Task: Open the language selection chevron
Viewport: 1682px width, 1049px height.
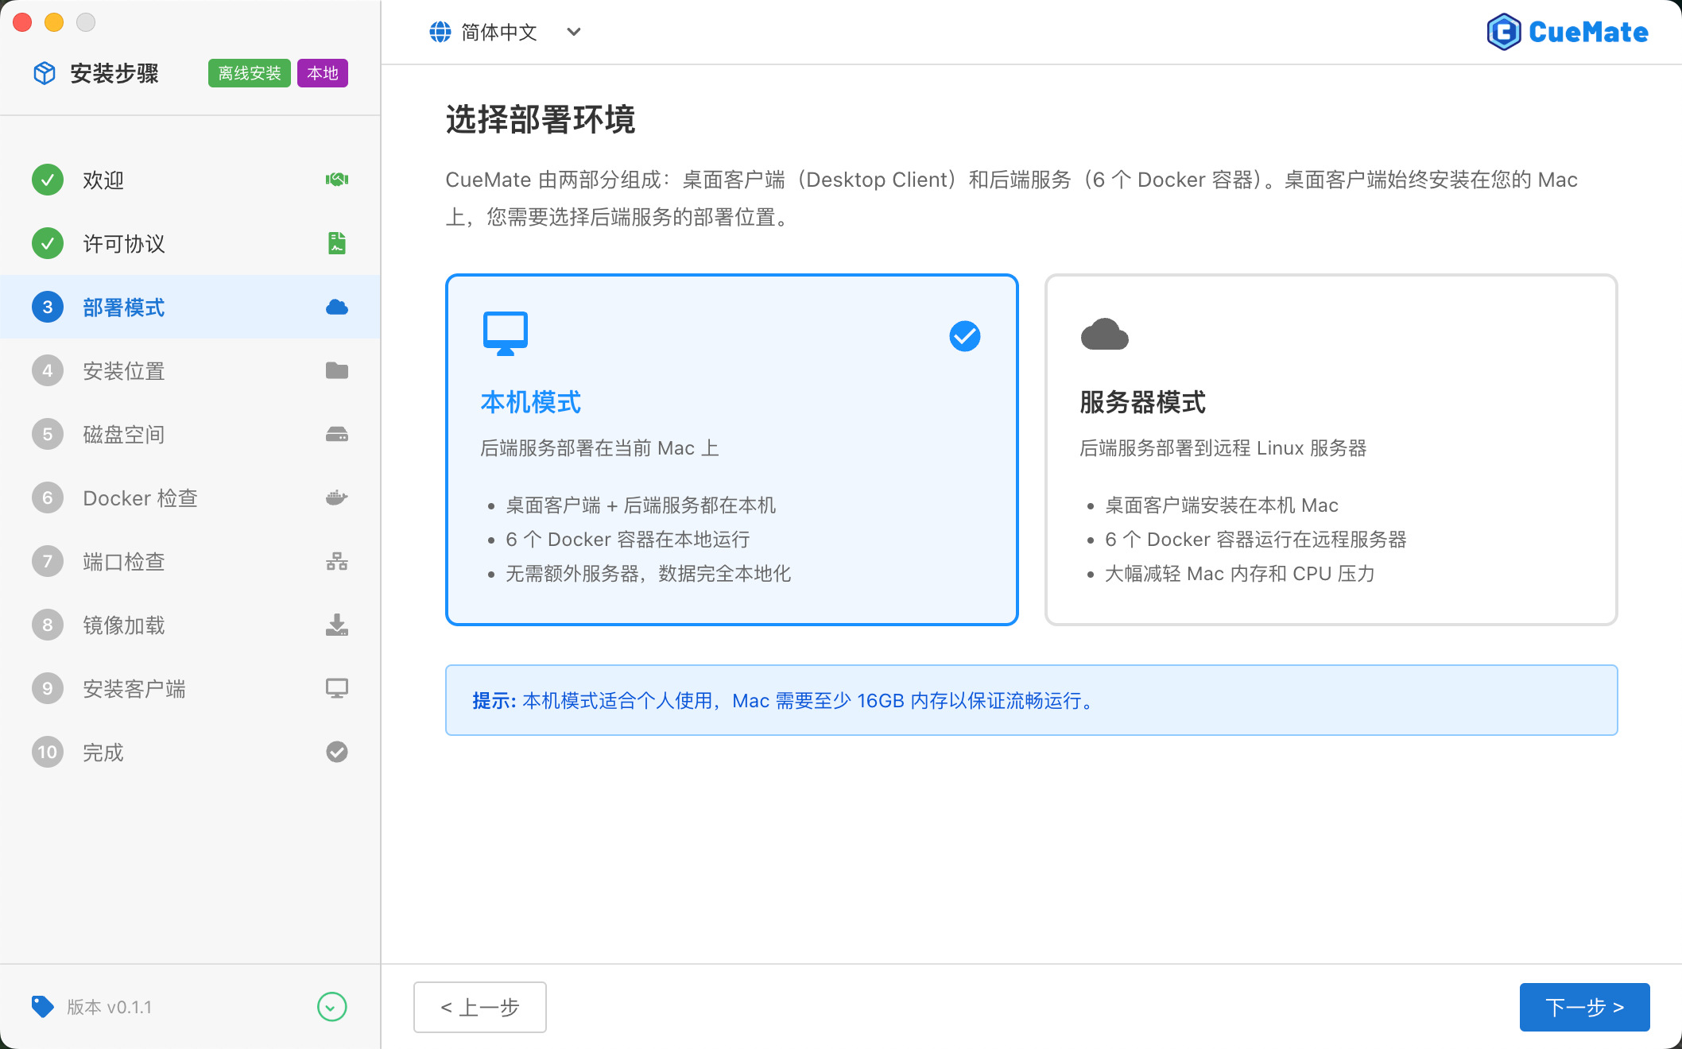Action: click(573, 32)
